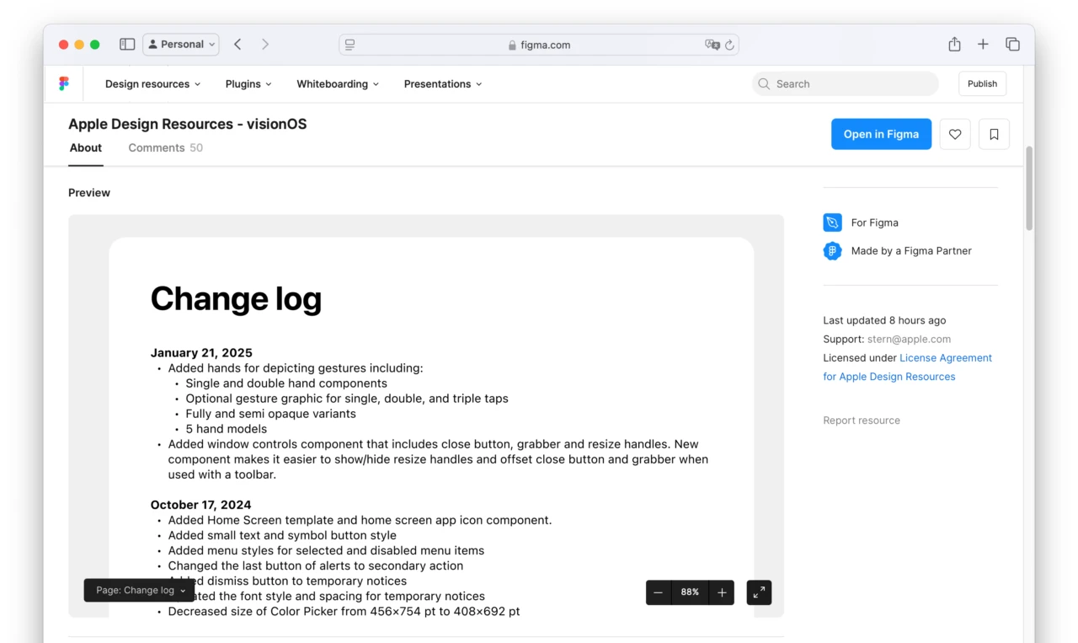Select the About tab

click(x=86, y=147)
